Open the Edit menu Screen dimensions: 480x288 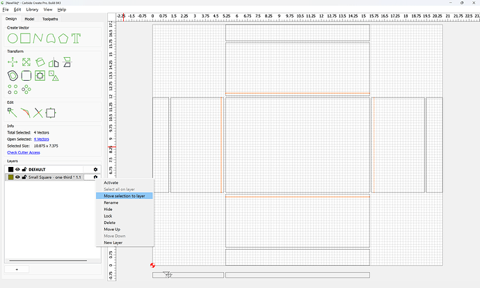click(17, 10)
